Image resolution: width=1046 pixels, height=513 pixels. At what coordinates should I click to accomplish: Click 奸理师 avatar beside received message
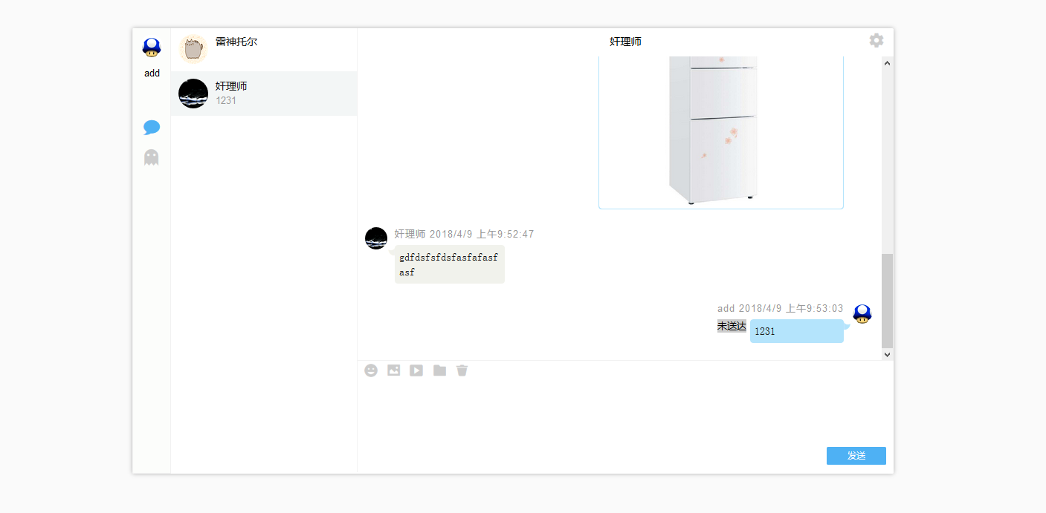[x=376, y=238]
